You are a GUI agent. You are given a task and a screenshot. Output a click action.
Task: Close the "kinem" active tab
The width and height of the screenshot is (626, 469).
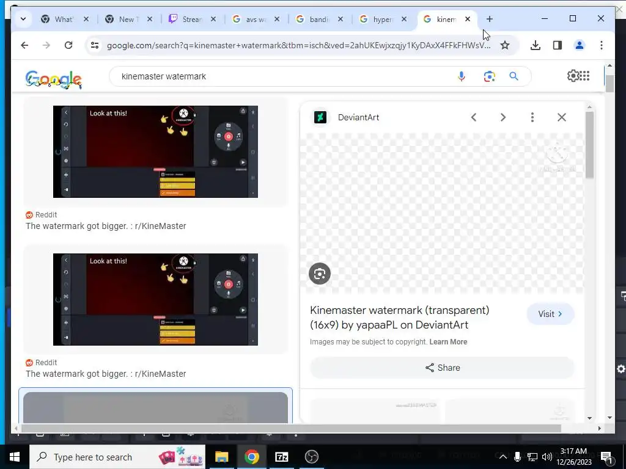click(468, 19)
